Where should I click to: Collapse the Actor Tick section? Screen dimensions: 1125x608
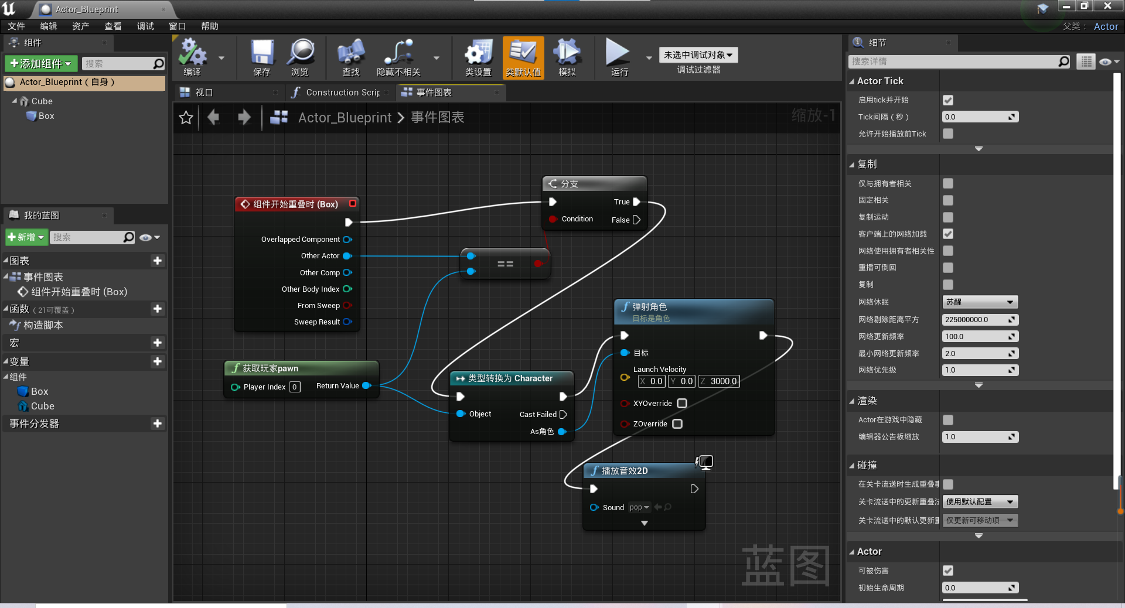(x=852, y=81)
